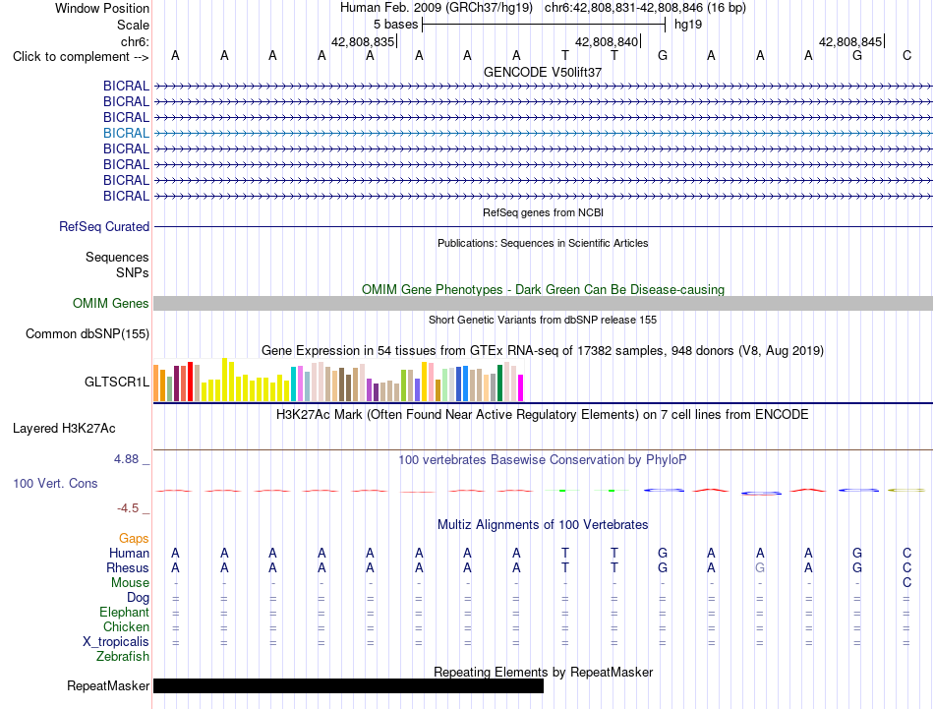Click the GENCODE V50lift37 track title
934x709 pixels.
[x=543, y=72]
